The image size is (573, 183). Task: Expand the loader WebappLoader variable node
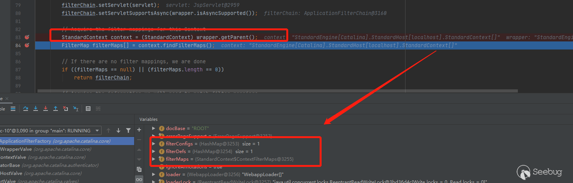154,174
